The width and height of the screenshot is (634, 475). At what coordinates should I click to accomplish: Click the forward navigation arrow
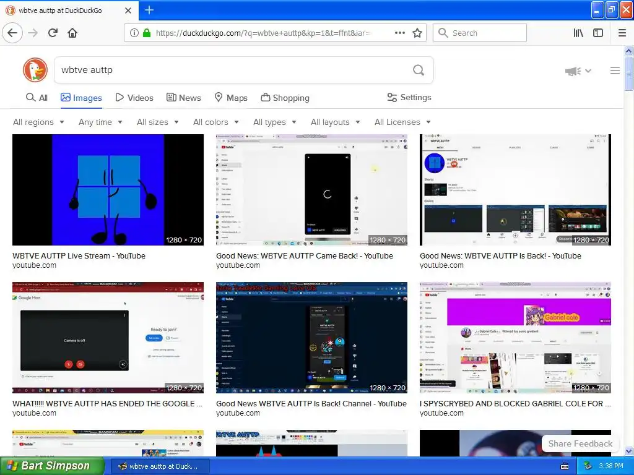(x=33, y=33)
